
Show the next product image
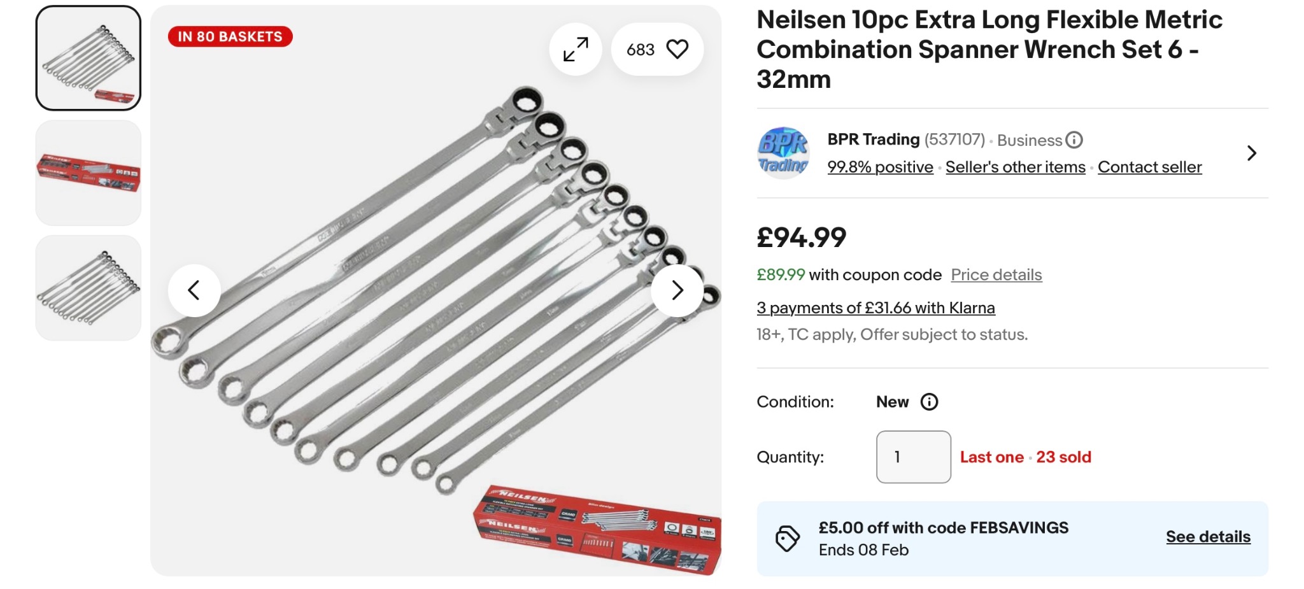pos(677,290)
